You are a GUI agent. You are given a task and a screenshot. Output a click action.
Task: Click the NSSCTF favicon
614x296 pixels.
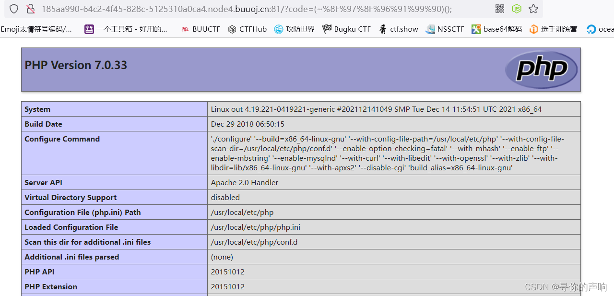(430, 29)
